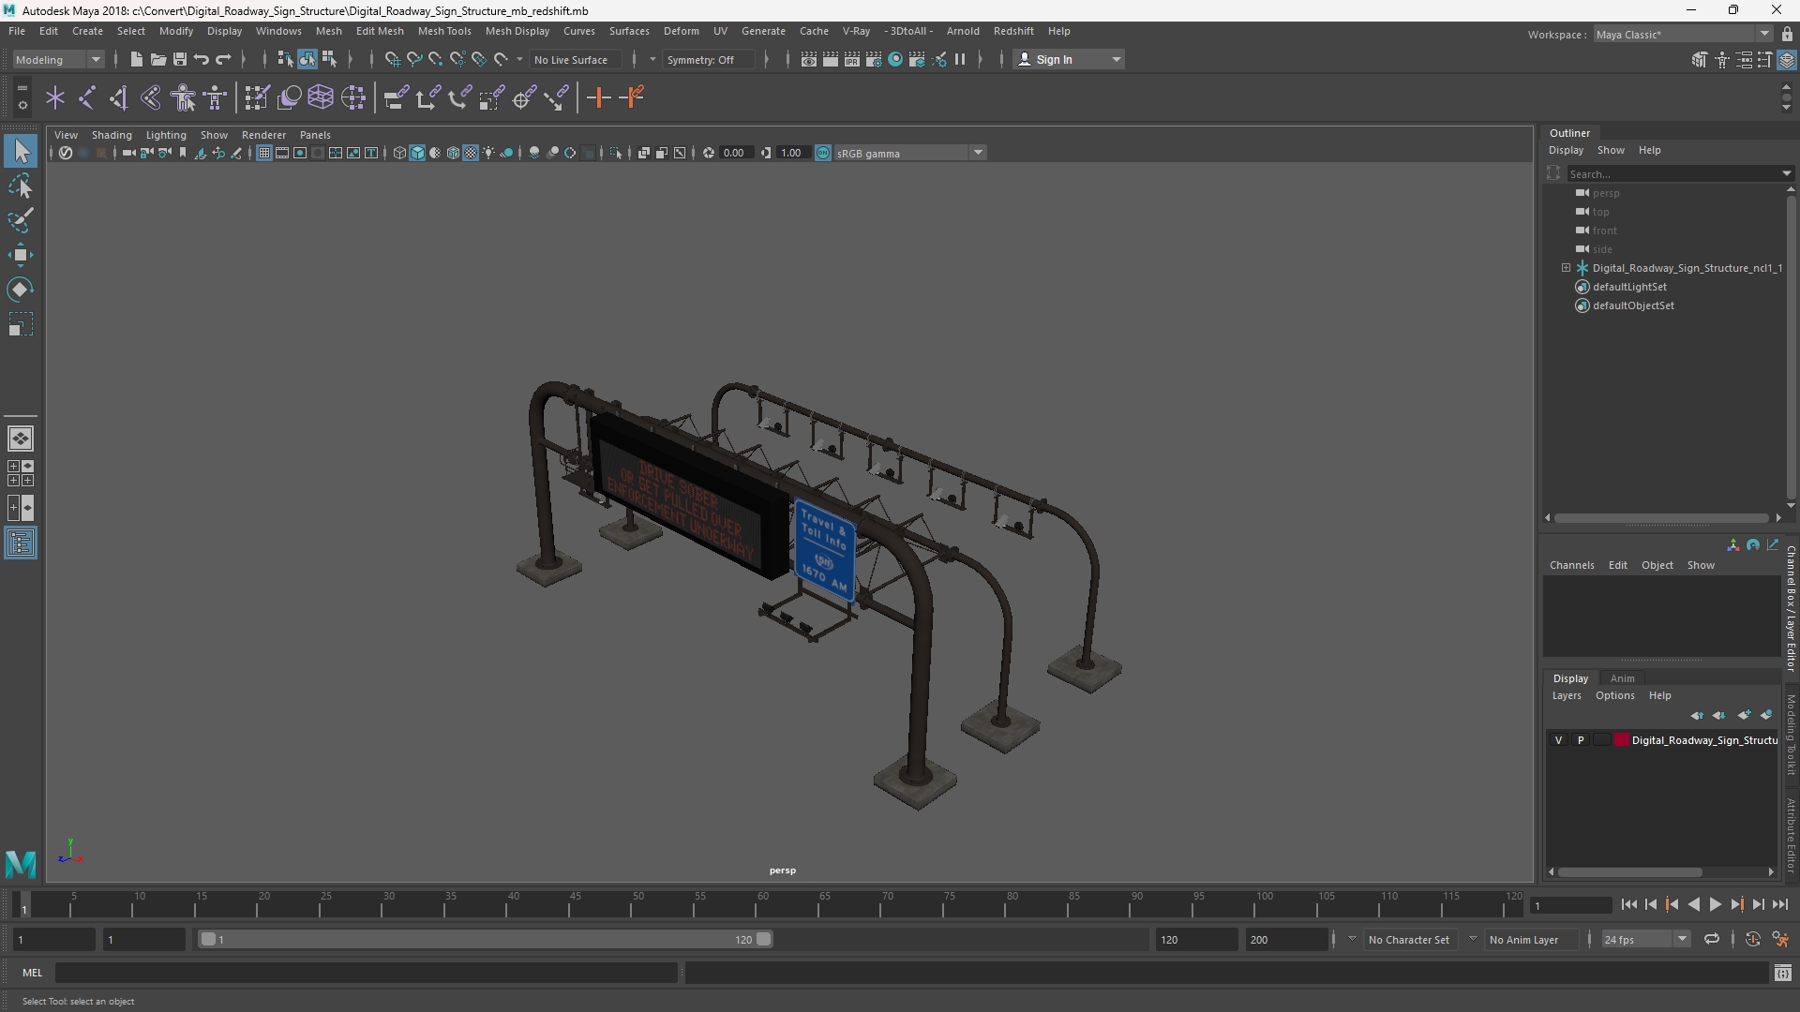This screenshot has width=1800, height=1012.
Task: Click the Undo arrow icon
Action: 202,60
